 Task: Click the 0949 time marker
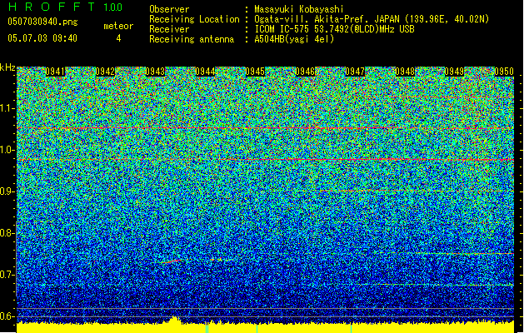(x=455, y=72)
